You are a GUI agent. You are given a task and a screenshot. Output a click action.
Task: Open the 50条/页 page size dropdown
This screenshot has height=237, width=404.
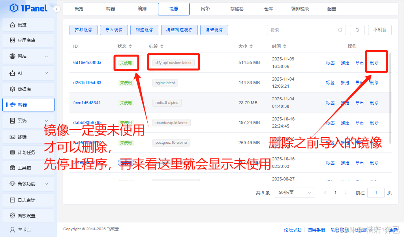[x=295, y=192]
